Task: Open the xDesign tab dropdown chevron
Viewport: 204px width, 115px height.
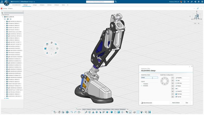Action: tap(29, 5)
